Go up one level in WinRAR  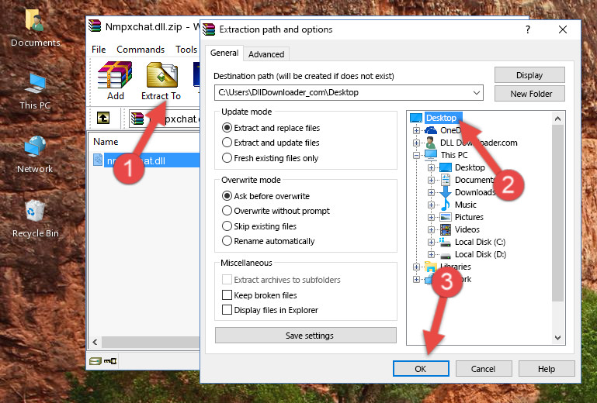tap(103, 118)
